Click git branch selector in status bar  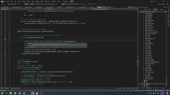pyautogui.click(x=150, y=91)
